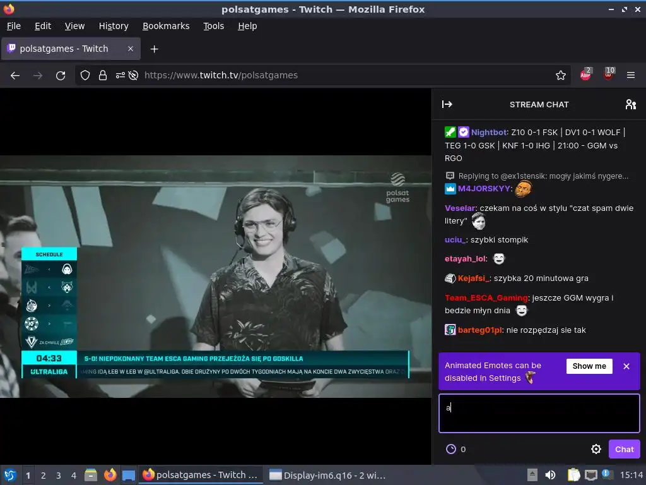646x485 pixels.
Task: Click Nightbot's verified badge icon
Action: 464,133
